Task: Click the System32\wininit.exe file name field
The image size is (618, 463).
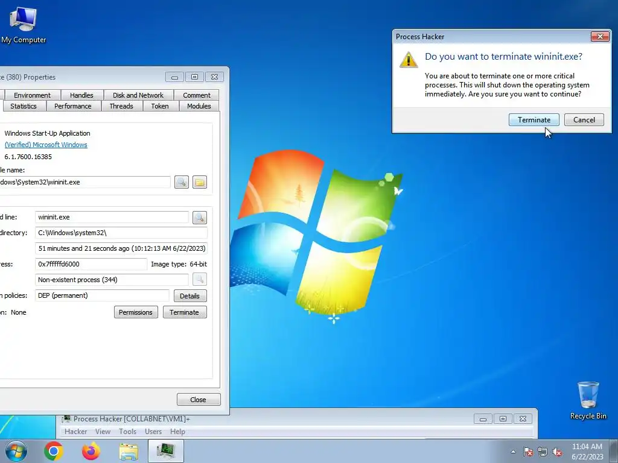Action: click(x=84, y=182)
